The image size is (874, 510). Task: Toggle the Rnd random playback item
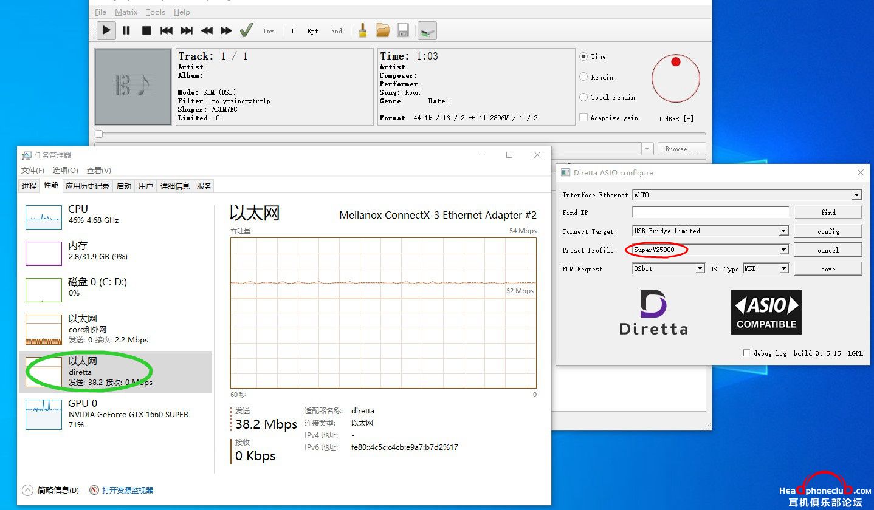pos(336,31)
